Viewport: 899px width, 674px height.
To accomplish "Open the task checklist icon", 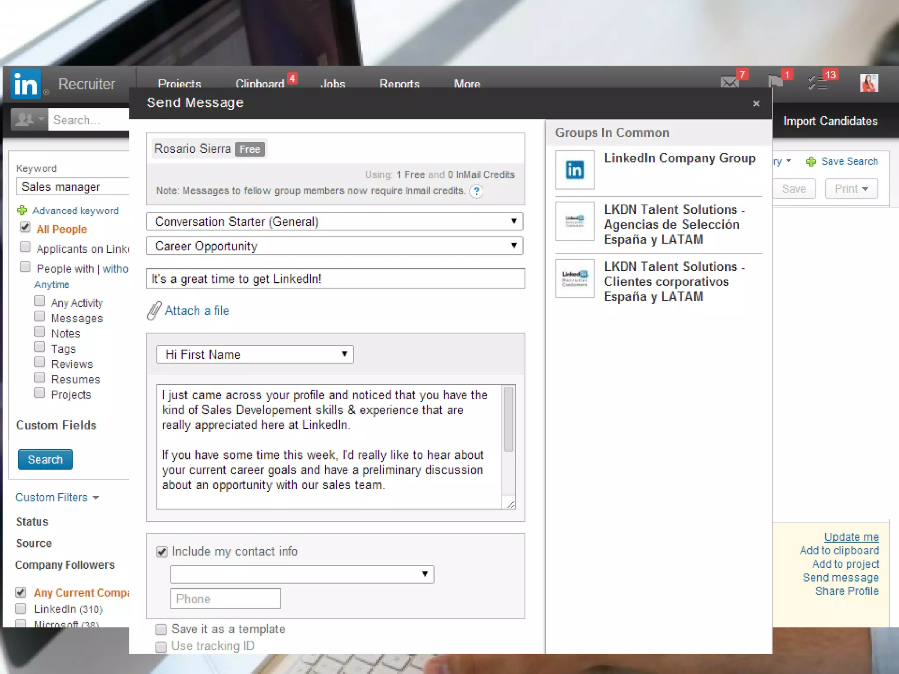I will (817, 82).
